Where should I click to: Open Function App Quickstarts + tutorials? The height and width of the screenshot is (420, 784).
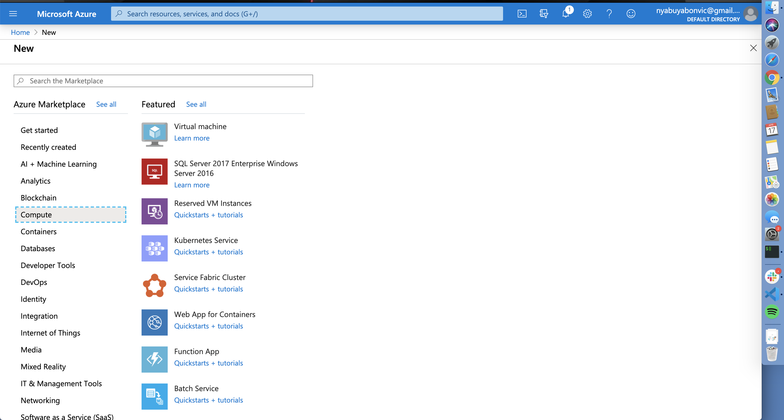[209, 363]
